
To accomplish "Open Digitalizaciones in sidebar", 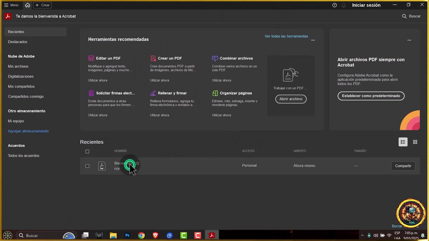I will click(x=21, y=76).
